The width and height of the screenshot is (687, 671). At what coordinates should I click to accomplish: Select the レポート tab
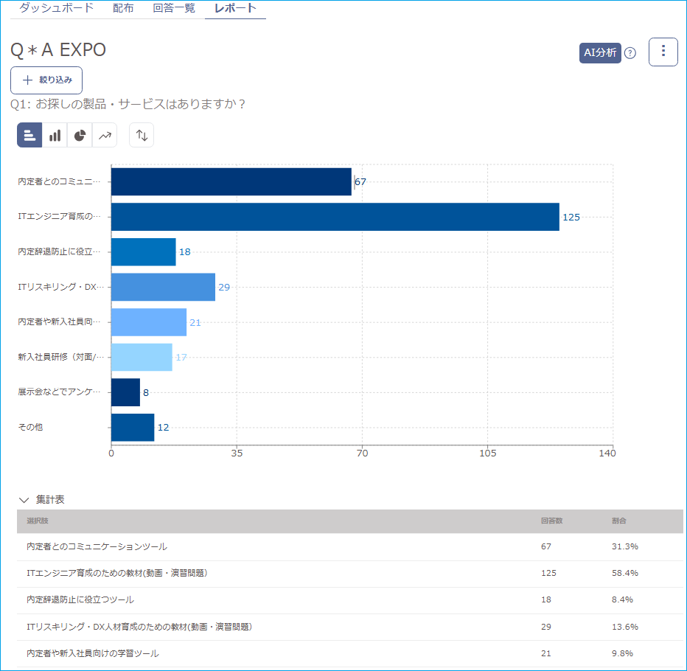[x=235, y=9]
